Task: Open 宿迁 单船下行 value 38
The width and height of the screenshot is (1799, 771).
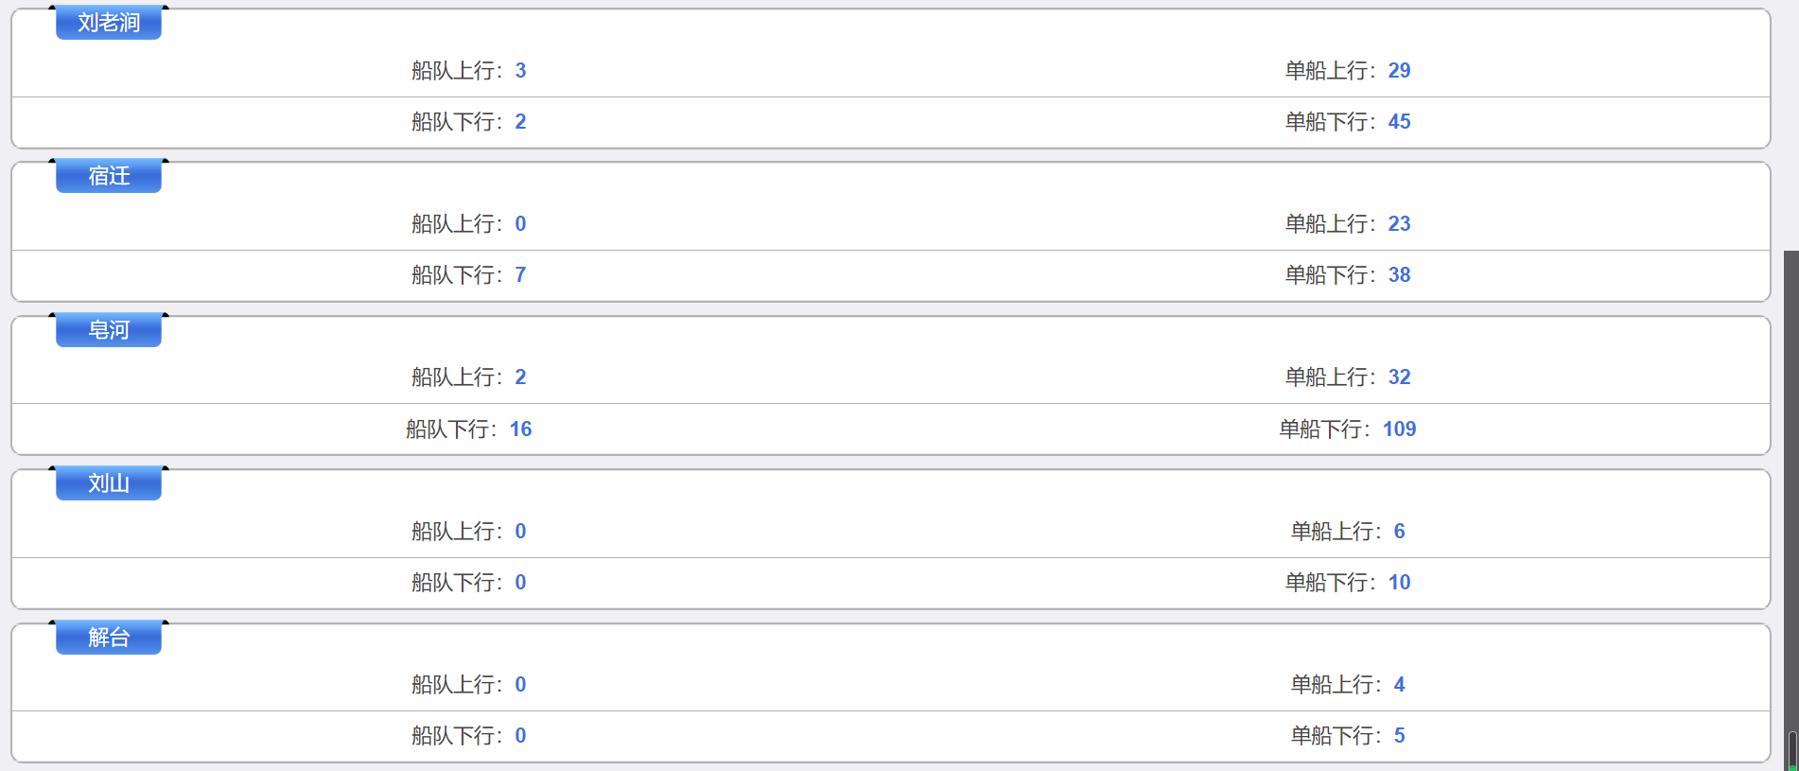Action: coord(1399,275)
